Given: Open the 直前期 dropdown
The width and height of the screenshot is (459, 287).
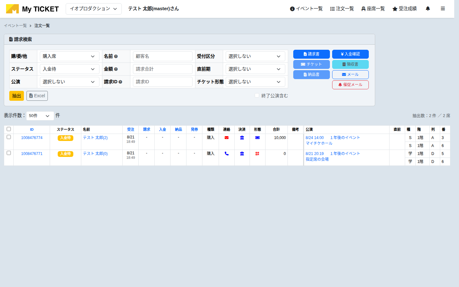Looking at the screenshot, I should click(255, 69).
